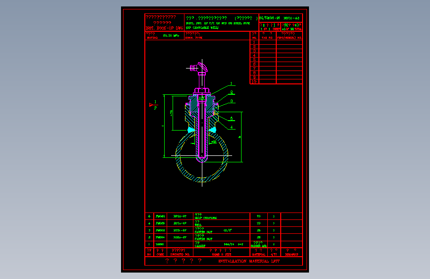Image resolution: width=430 pixels, height=279 pixels.
Task: Click the 'CONN. TYPE' label
Action: [x=193, y=38]
